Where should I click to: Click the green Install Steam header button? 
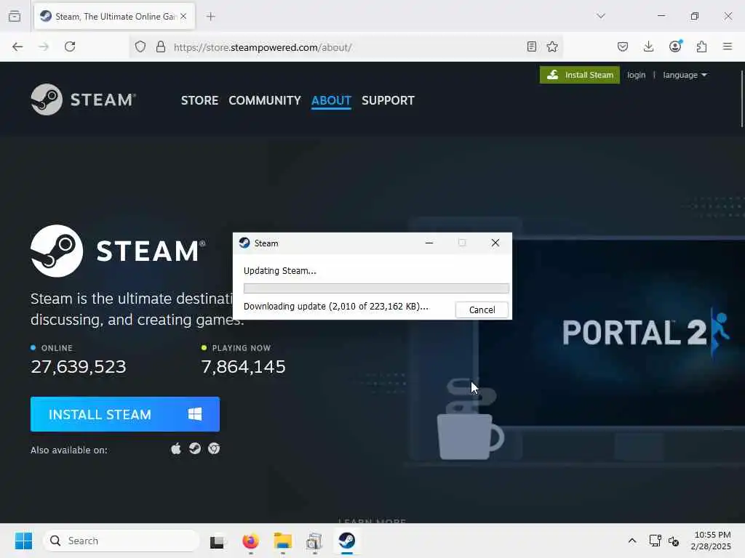tap(580, 75)
